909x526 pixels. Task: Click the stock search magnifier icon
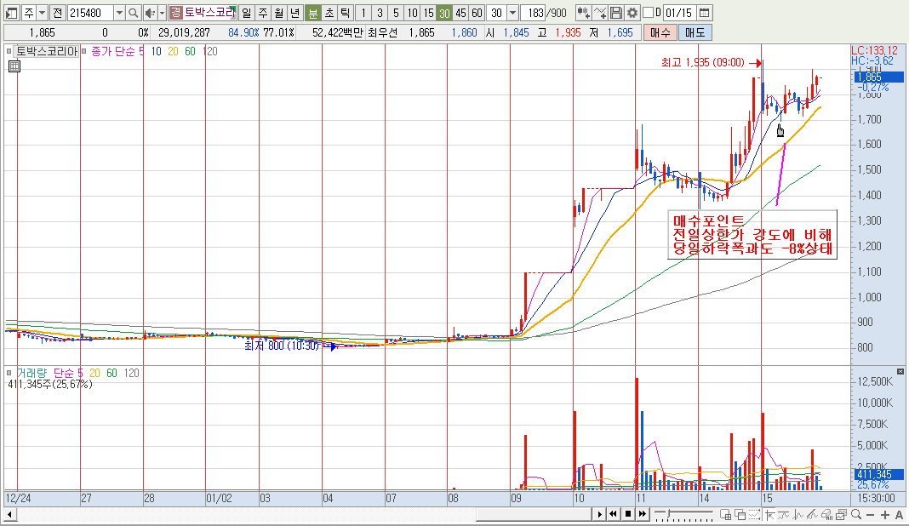point(134,13)
